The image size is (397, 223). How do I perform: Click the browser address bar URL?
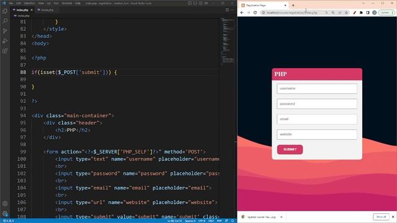(292, 12)
